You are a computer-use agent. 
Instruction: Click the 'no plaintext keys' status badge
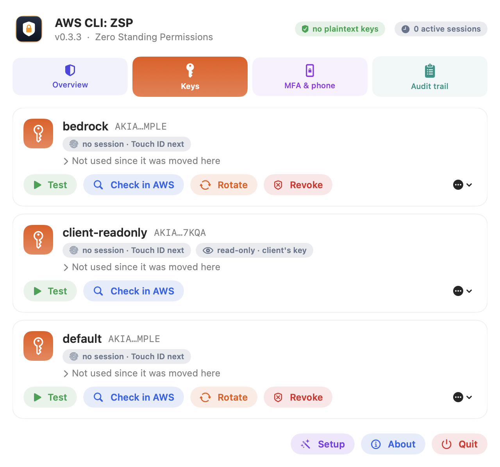340,29
